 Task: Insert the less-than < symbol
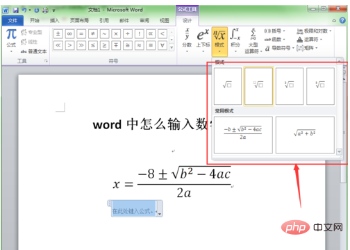(x=162, y=34)
